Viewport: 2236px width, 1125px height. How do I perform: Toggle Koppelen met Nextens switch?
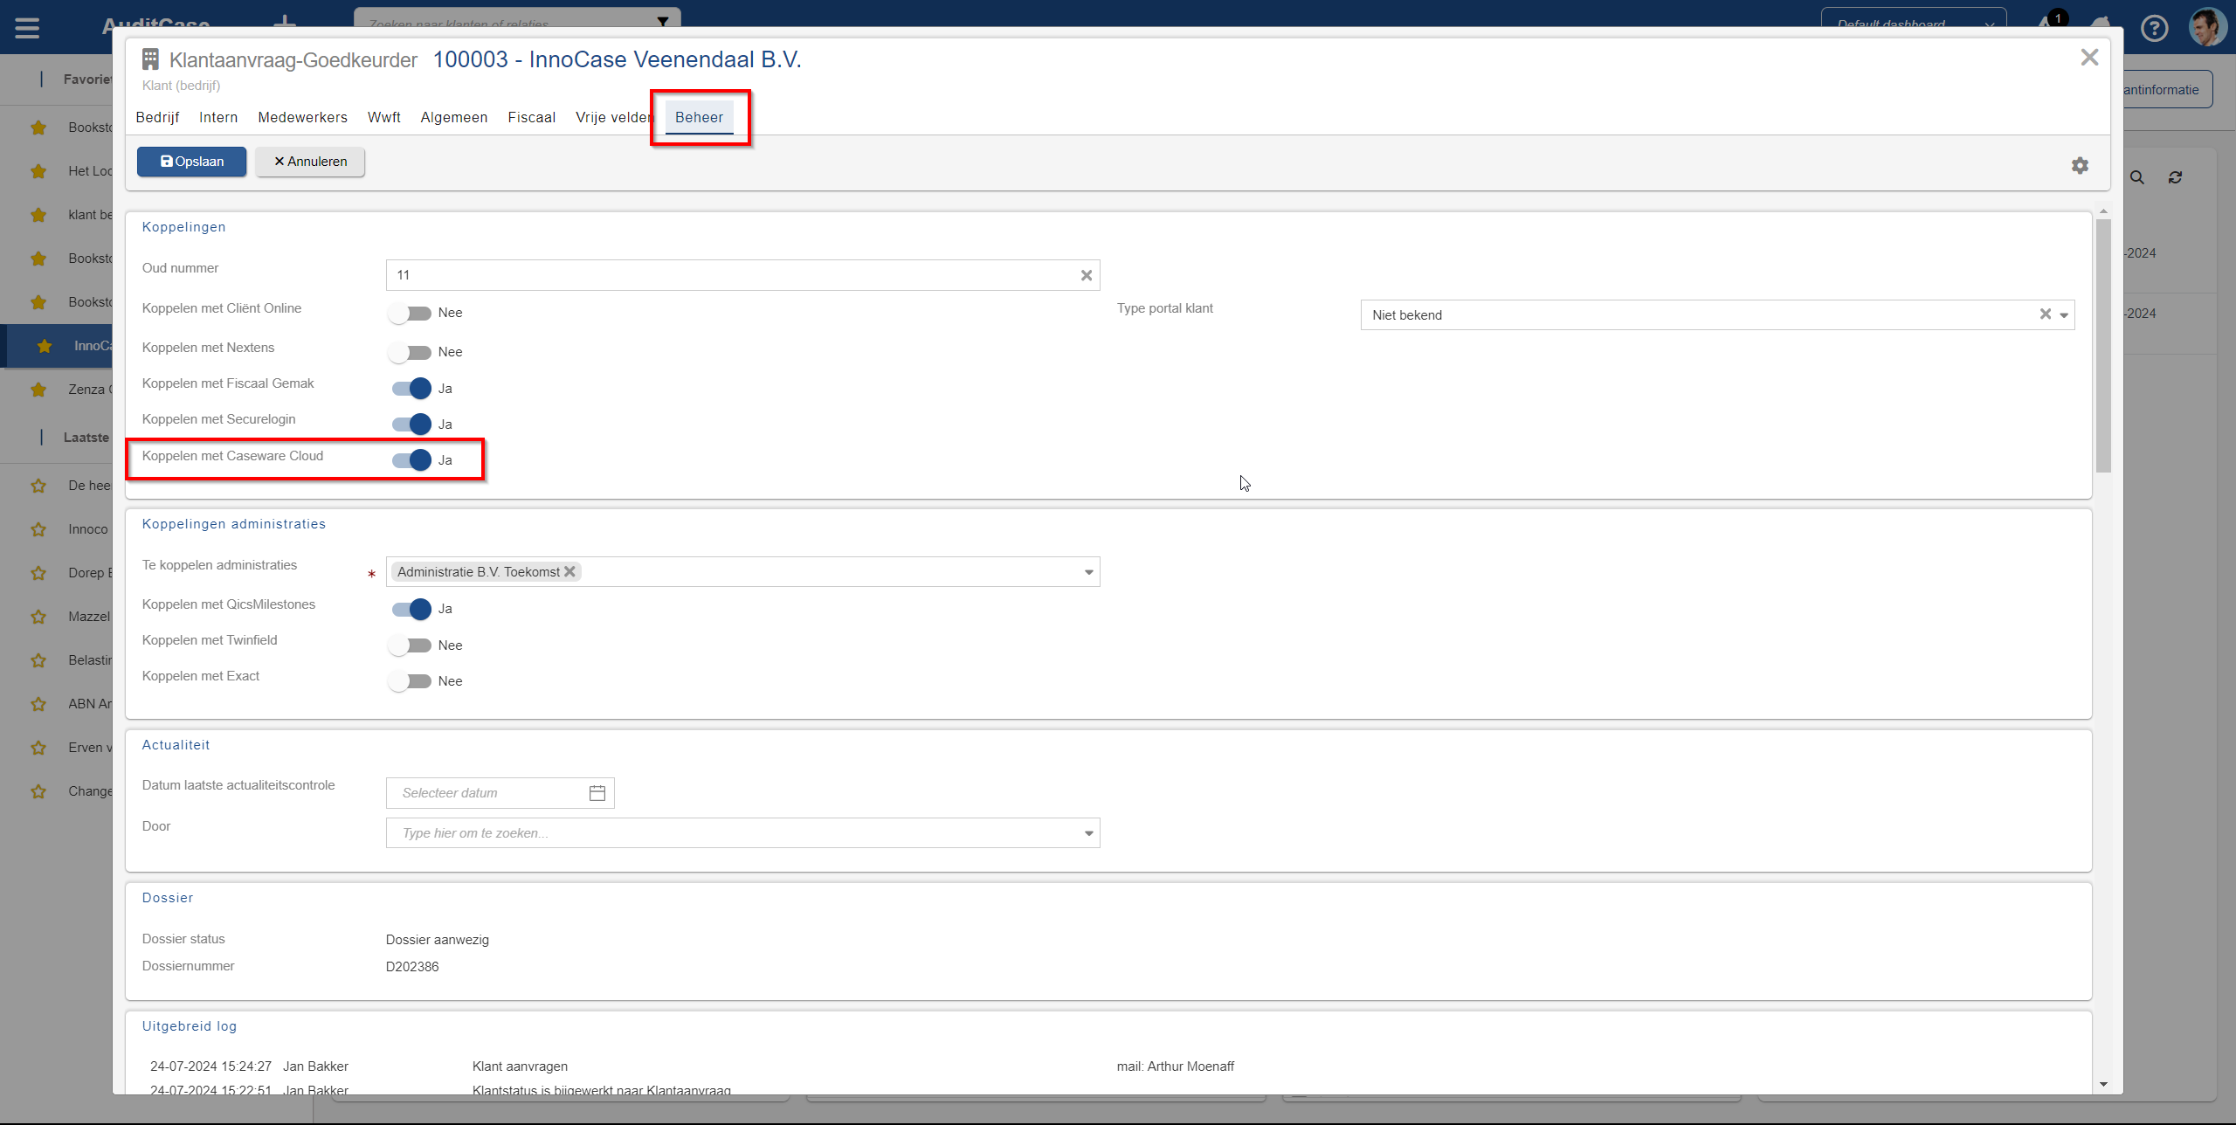point(411,352)
